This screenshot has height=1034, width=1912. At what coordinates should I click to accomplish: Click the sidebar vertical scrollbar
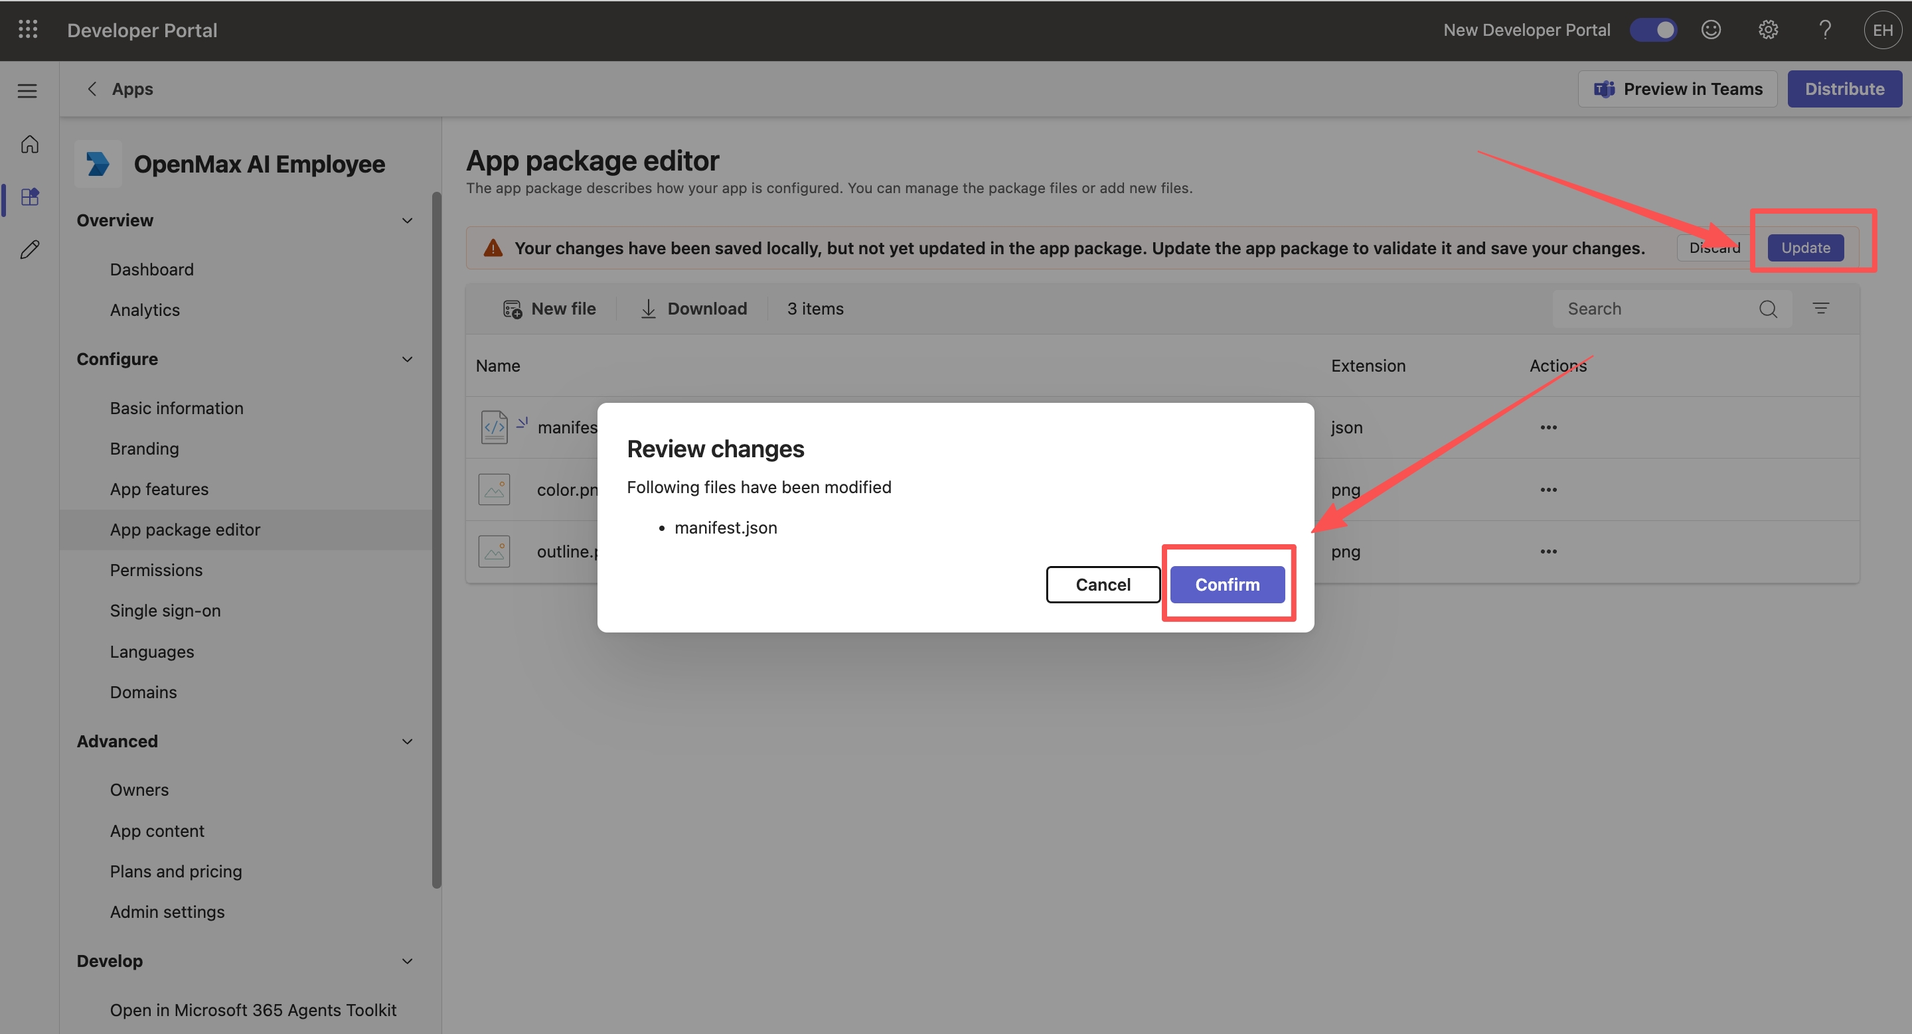(x=436, y=540)
